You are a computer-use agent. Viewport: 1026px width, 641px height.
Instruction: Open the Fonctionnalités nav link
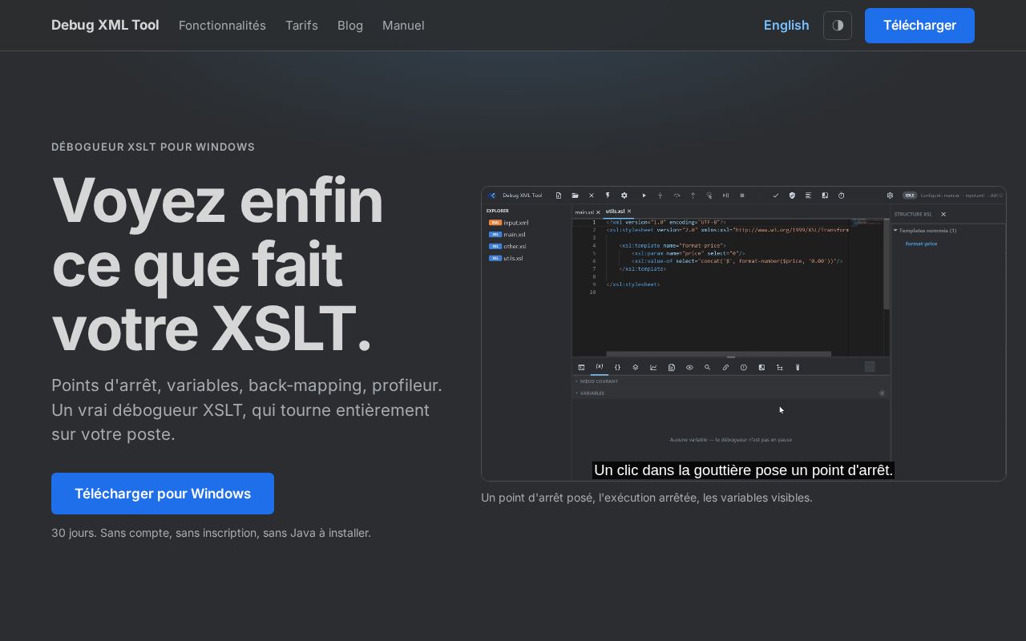[x=222, y=26]
